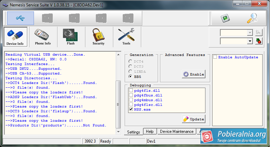Image resolution: width=270 pixels, height=147 pixels.
Task: Select the LINDA generation radio button
Action: point(130,71)
